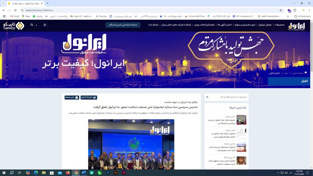
Task: Click the چاپ صفحه print button
Action: tap(72, 97)
